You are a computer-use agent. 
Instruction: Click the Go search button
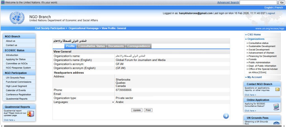click(281, 3)
